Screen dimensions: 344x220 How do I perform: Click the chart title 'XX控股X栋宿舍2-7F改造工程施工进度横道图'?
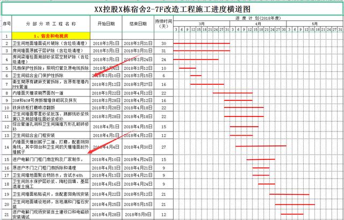172,9
